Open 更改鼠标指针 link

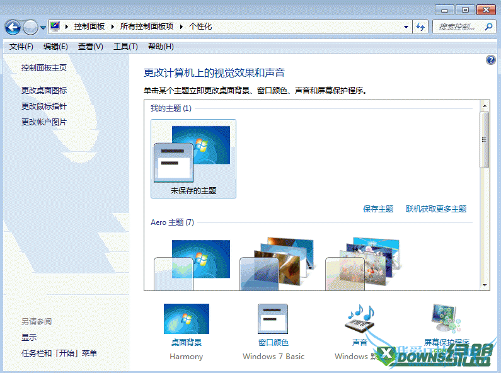[44, 106]
